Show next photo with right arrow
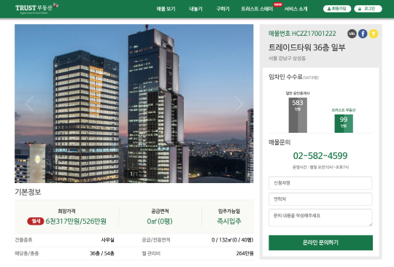 coord(239,104)
